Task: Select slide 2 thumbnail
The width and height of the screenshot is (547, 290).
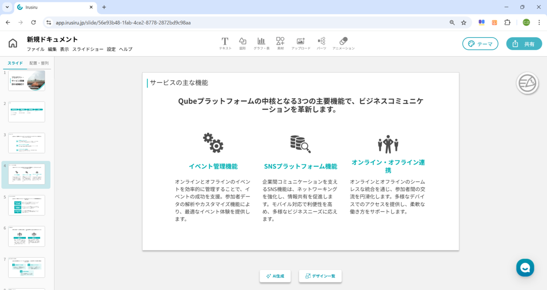Action: tap(27, 112)
